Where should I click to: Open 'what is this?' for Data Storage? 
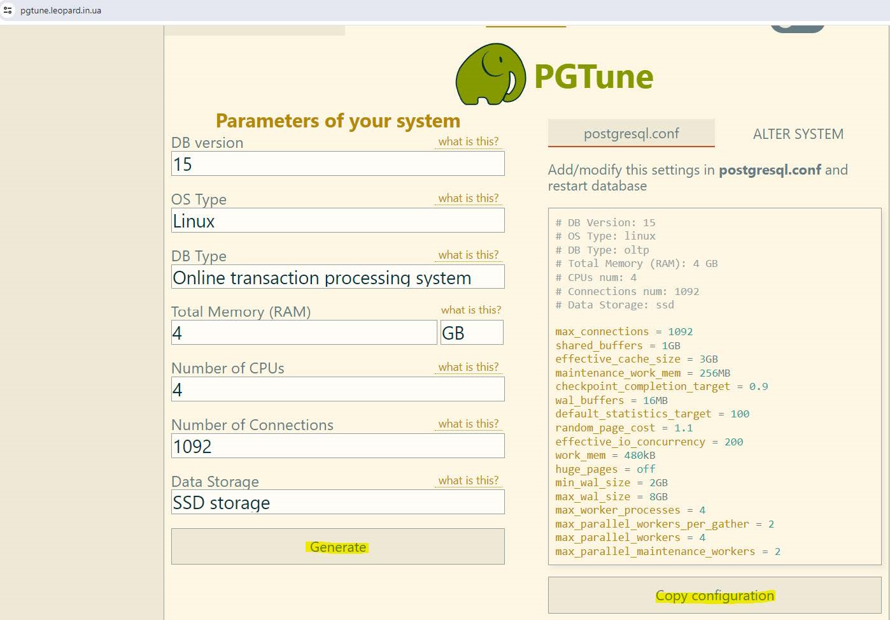coord(469,480)
